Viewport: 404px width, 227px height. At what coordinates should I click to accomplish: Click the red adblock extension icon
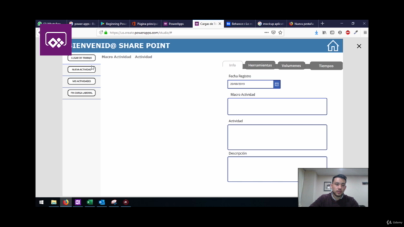(348, 33)
